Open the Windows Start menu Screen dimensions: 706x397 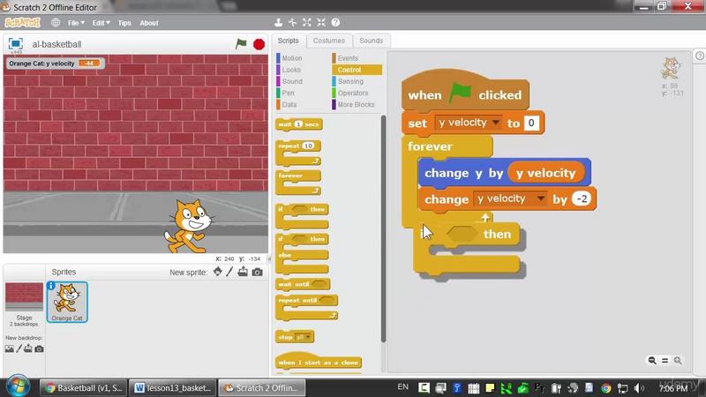click(18, 386)
